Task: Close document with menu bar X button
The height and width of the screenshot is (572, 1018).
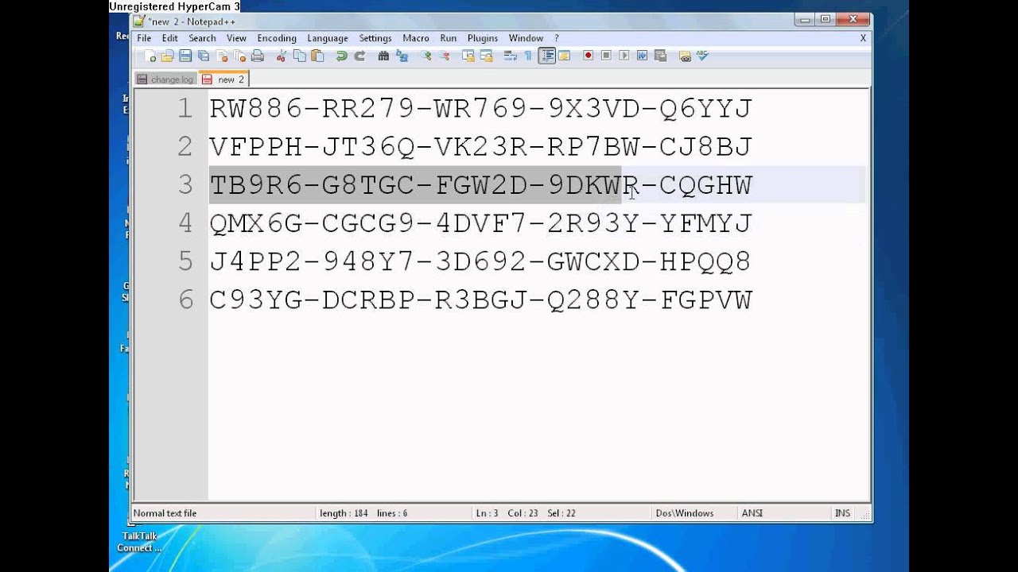Action: (x=863, y=38)
